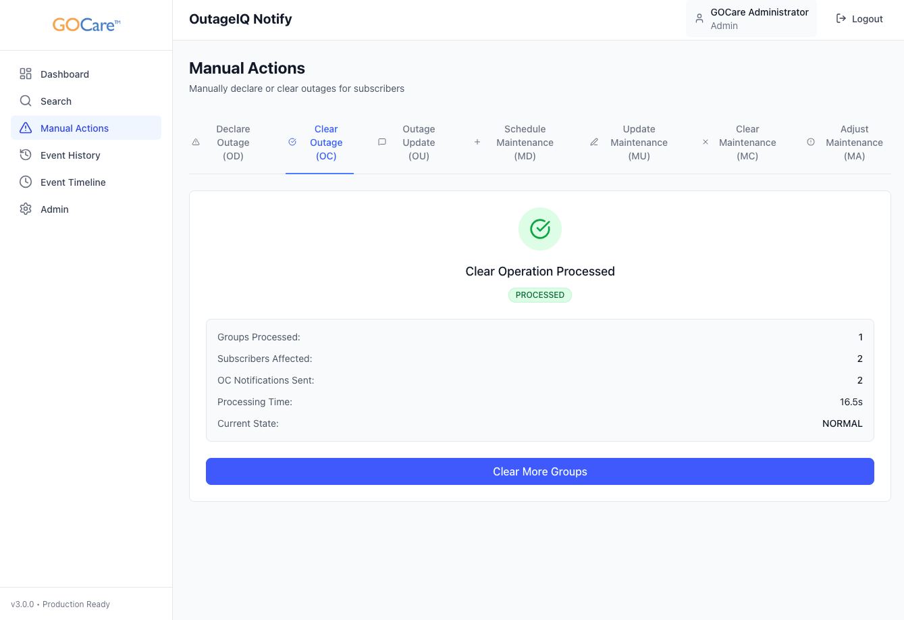904x620 pixels.
Task: Click the Admin gear icon
Action: click(26, 209)
